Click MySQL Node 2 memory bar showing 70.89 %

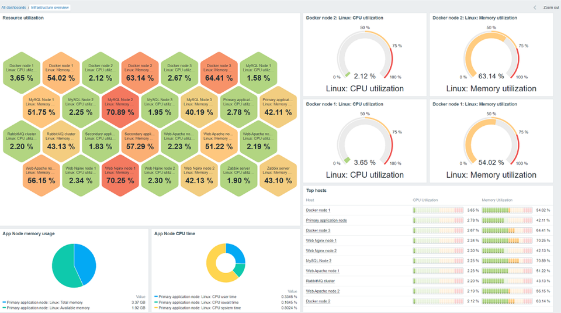point(507,261)
